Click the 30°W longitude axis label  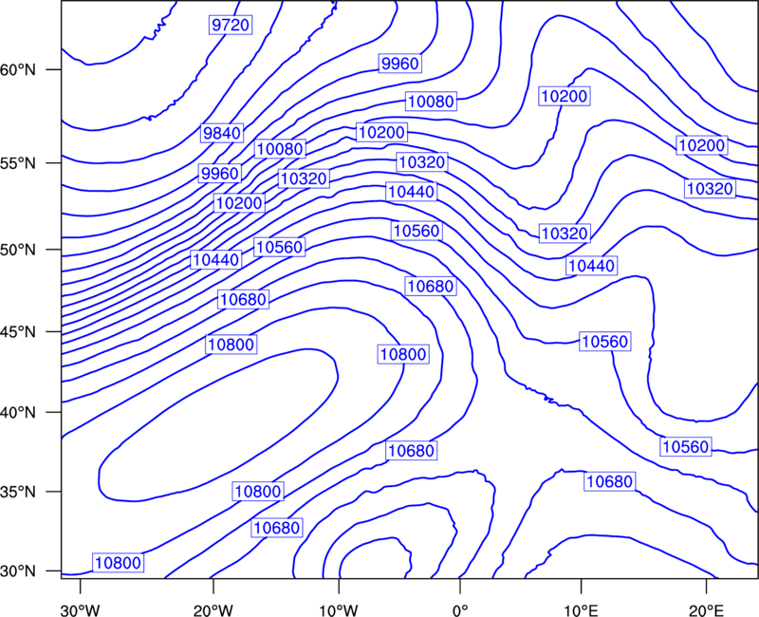pyautogui.click(x=81, y=610)
